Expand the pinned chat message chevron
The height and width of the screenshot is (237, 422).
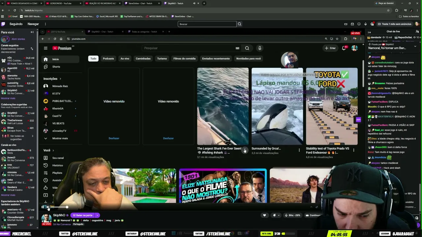415,46
